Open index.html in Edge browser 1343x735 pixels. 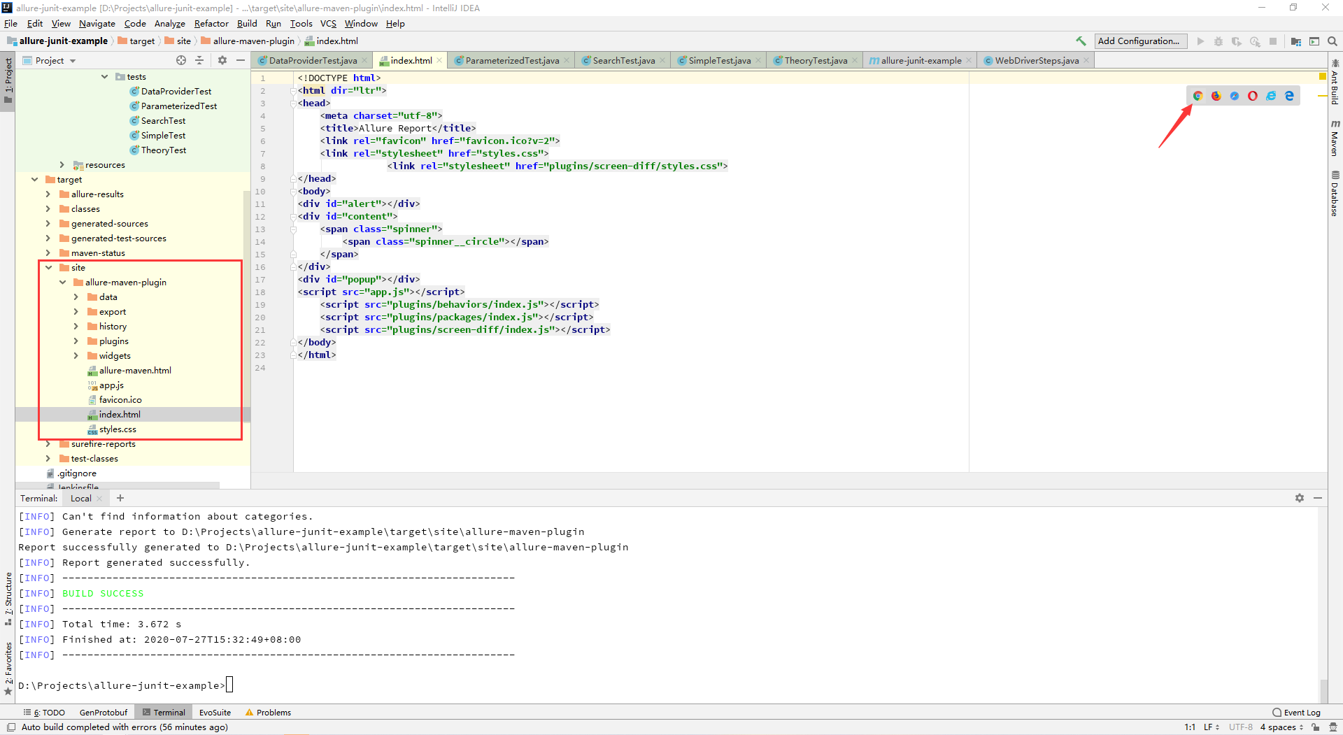click(1289, 96)
